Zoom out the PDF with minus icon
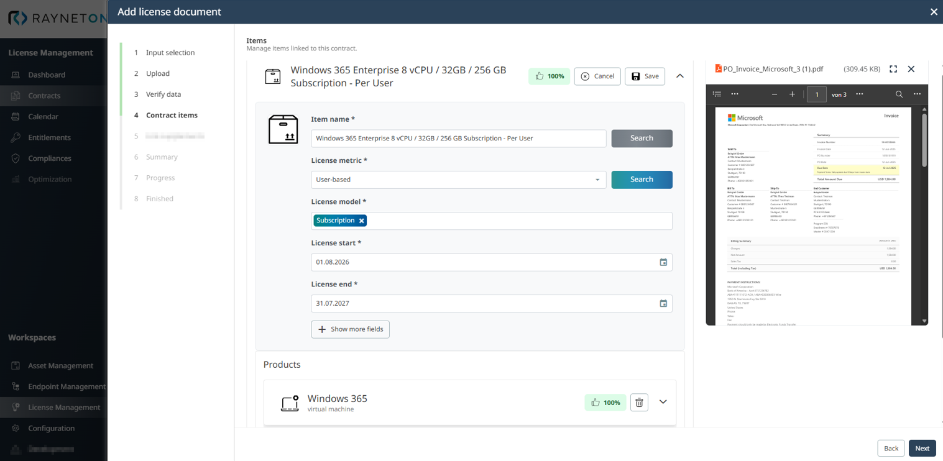The width and height of the screenshot is (943, 461). (x=774, y=94)
